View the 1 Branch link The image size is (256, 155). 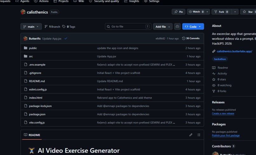point(52,27)
